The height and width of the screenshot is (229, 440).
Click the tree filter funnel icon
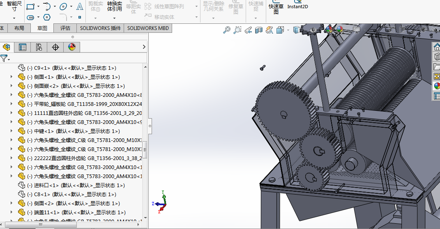[x=4, y=59]
